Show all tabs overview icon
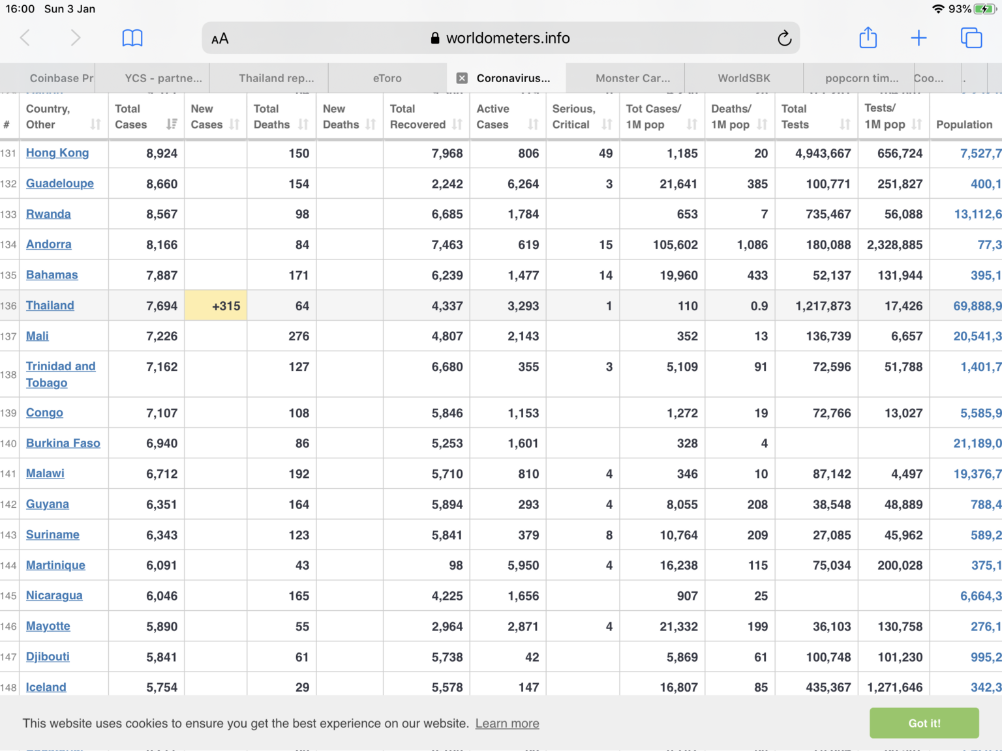The image size is (1002, 751). click(971, 38)
